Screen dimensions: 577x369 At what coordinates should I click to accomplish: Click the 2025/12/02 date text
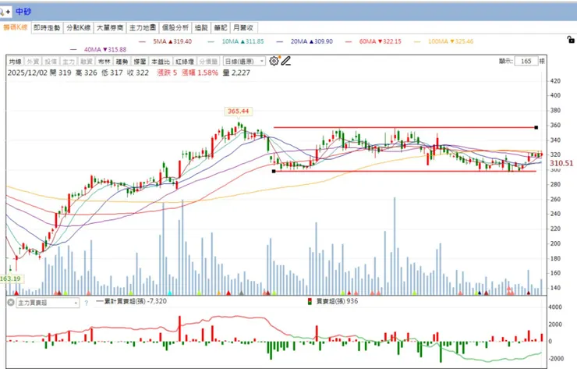click(x=27, y=73)
